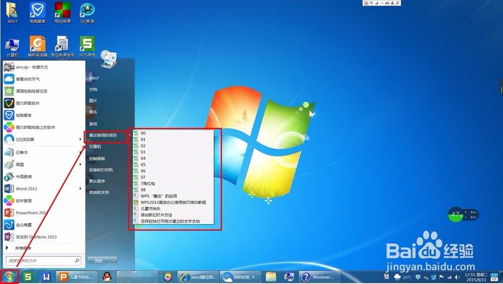Open 清理电脑残留垃圾 in Start menu
This screenshot has height=284, width=503.
43,91
